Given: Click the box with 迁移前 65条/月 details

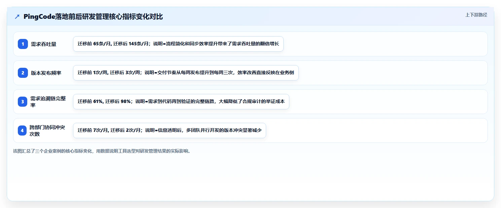Looking at the screenshot, I should click(178, 44).
